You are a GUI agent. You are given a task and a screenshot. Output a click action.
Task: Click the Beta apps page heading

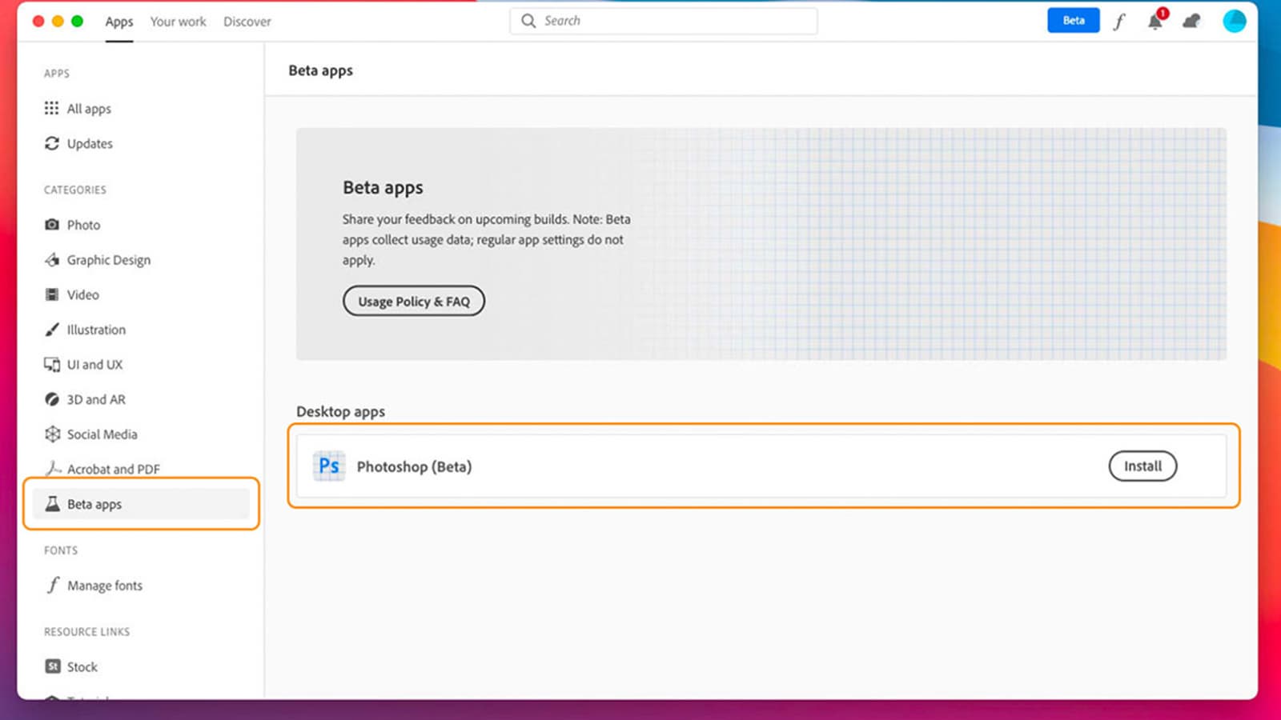[320, 70]
